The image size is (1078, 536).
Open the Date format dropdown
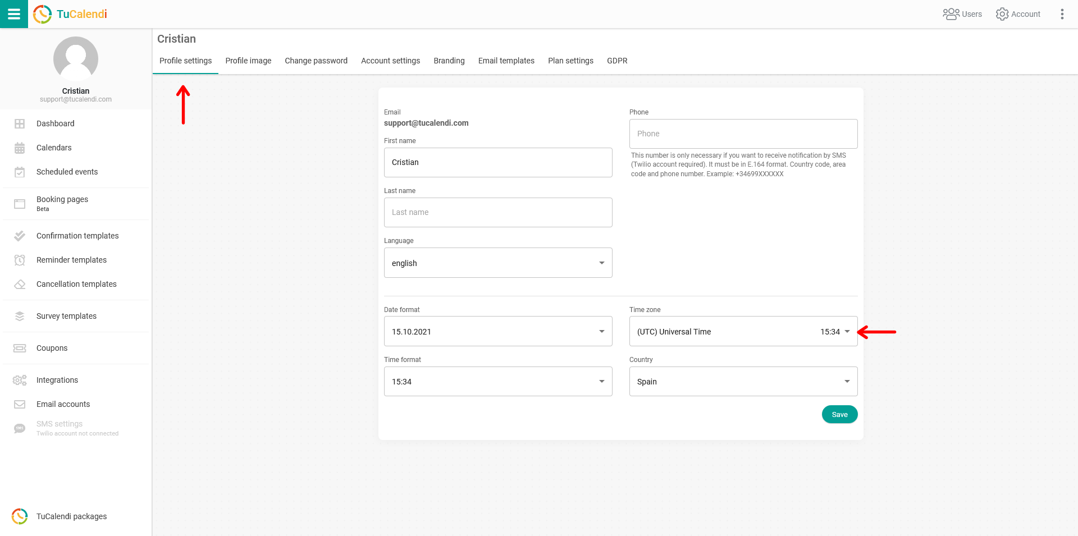click(x=497, y=331)
